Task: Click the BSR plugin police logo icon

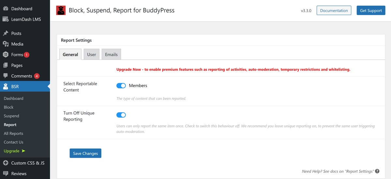Action: (x=61, y=10)
